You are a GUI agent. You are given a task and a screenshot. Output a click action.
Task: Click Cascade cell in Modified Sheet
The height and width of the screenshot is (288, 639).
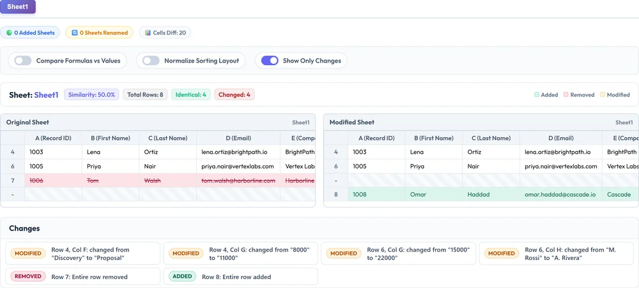tap(620, 195)
